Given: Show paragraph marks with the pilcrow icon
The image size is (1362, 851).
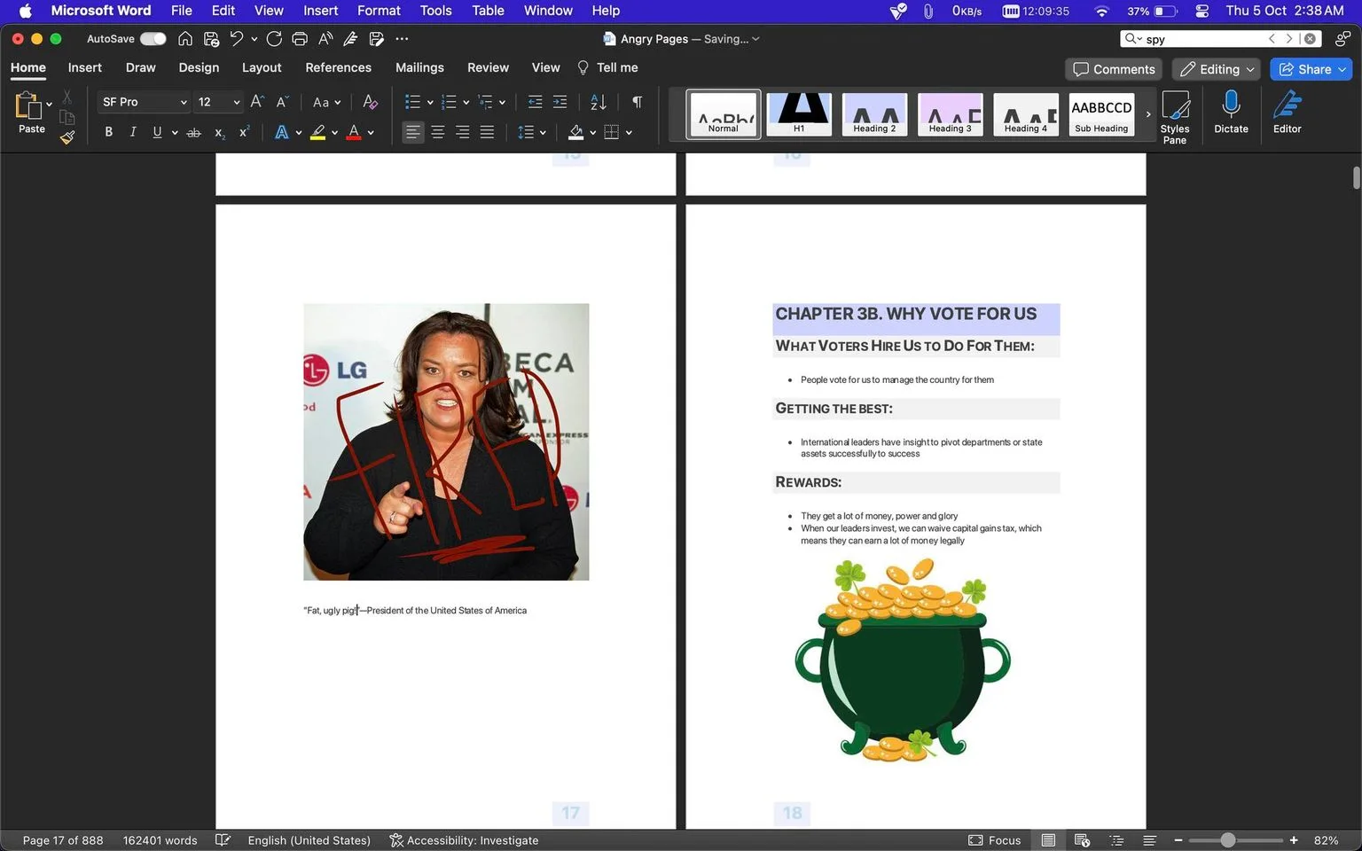Looking at the screenshot, I should (637, 102).
